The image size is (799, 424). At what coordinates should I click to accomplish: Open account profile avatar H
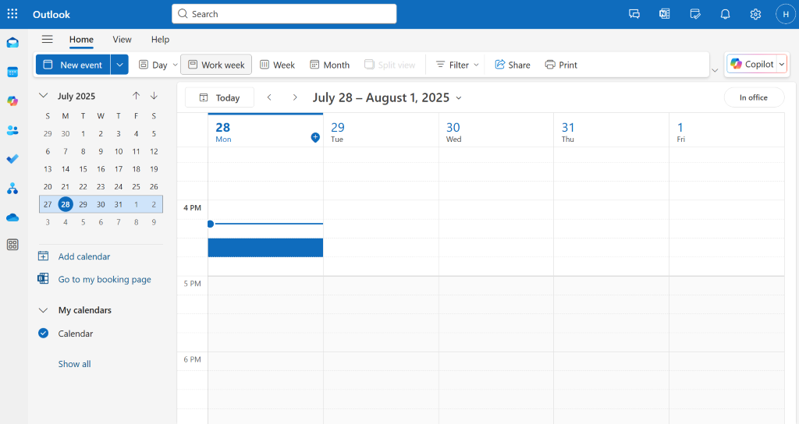click(x=785, y=14)
